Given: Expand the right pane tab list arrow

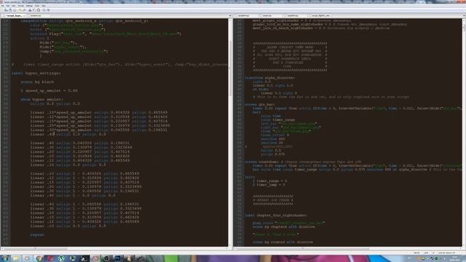Looking at the screenshot, I should [464, 16].
